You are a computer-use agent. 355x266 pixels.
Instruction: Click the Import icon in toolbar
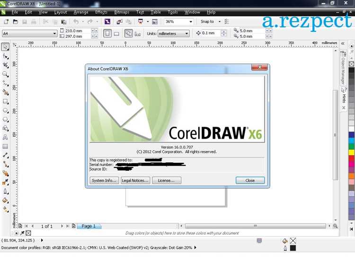119,22
